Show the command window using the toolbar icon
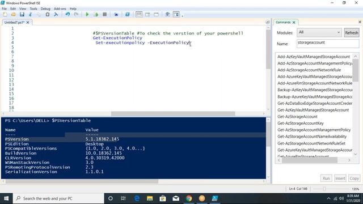Screen dimensions: 363x204 (168, 15)
